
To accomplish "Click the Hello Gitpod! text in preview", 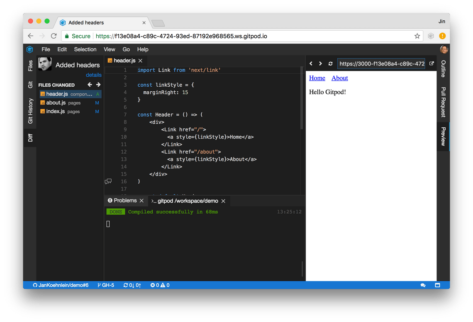I will pyautogui.click(x=327, y=92).
